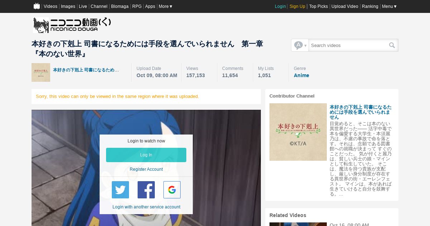
Task: Click the region restriction notice text
Action: [x=118, y=96]
